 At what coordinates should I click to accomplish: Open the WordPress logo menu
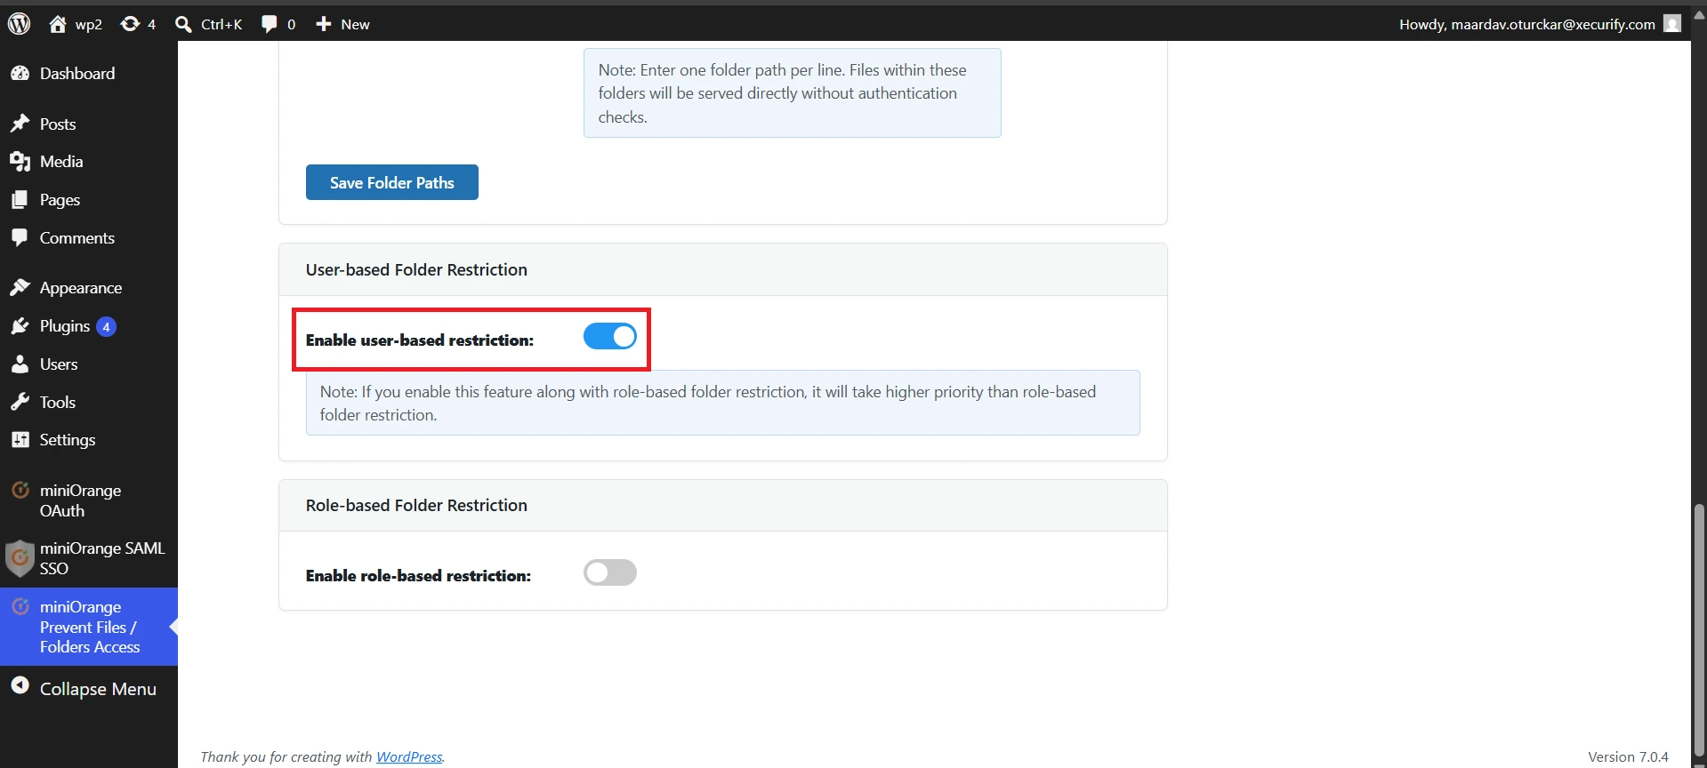pyautogui.click(x=20, y=24)
